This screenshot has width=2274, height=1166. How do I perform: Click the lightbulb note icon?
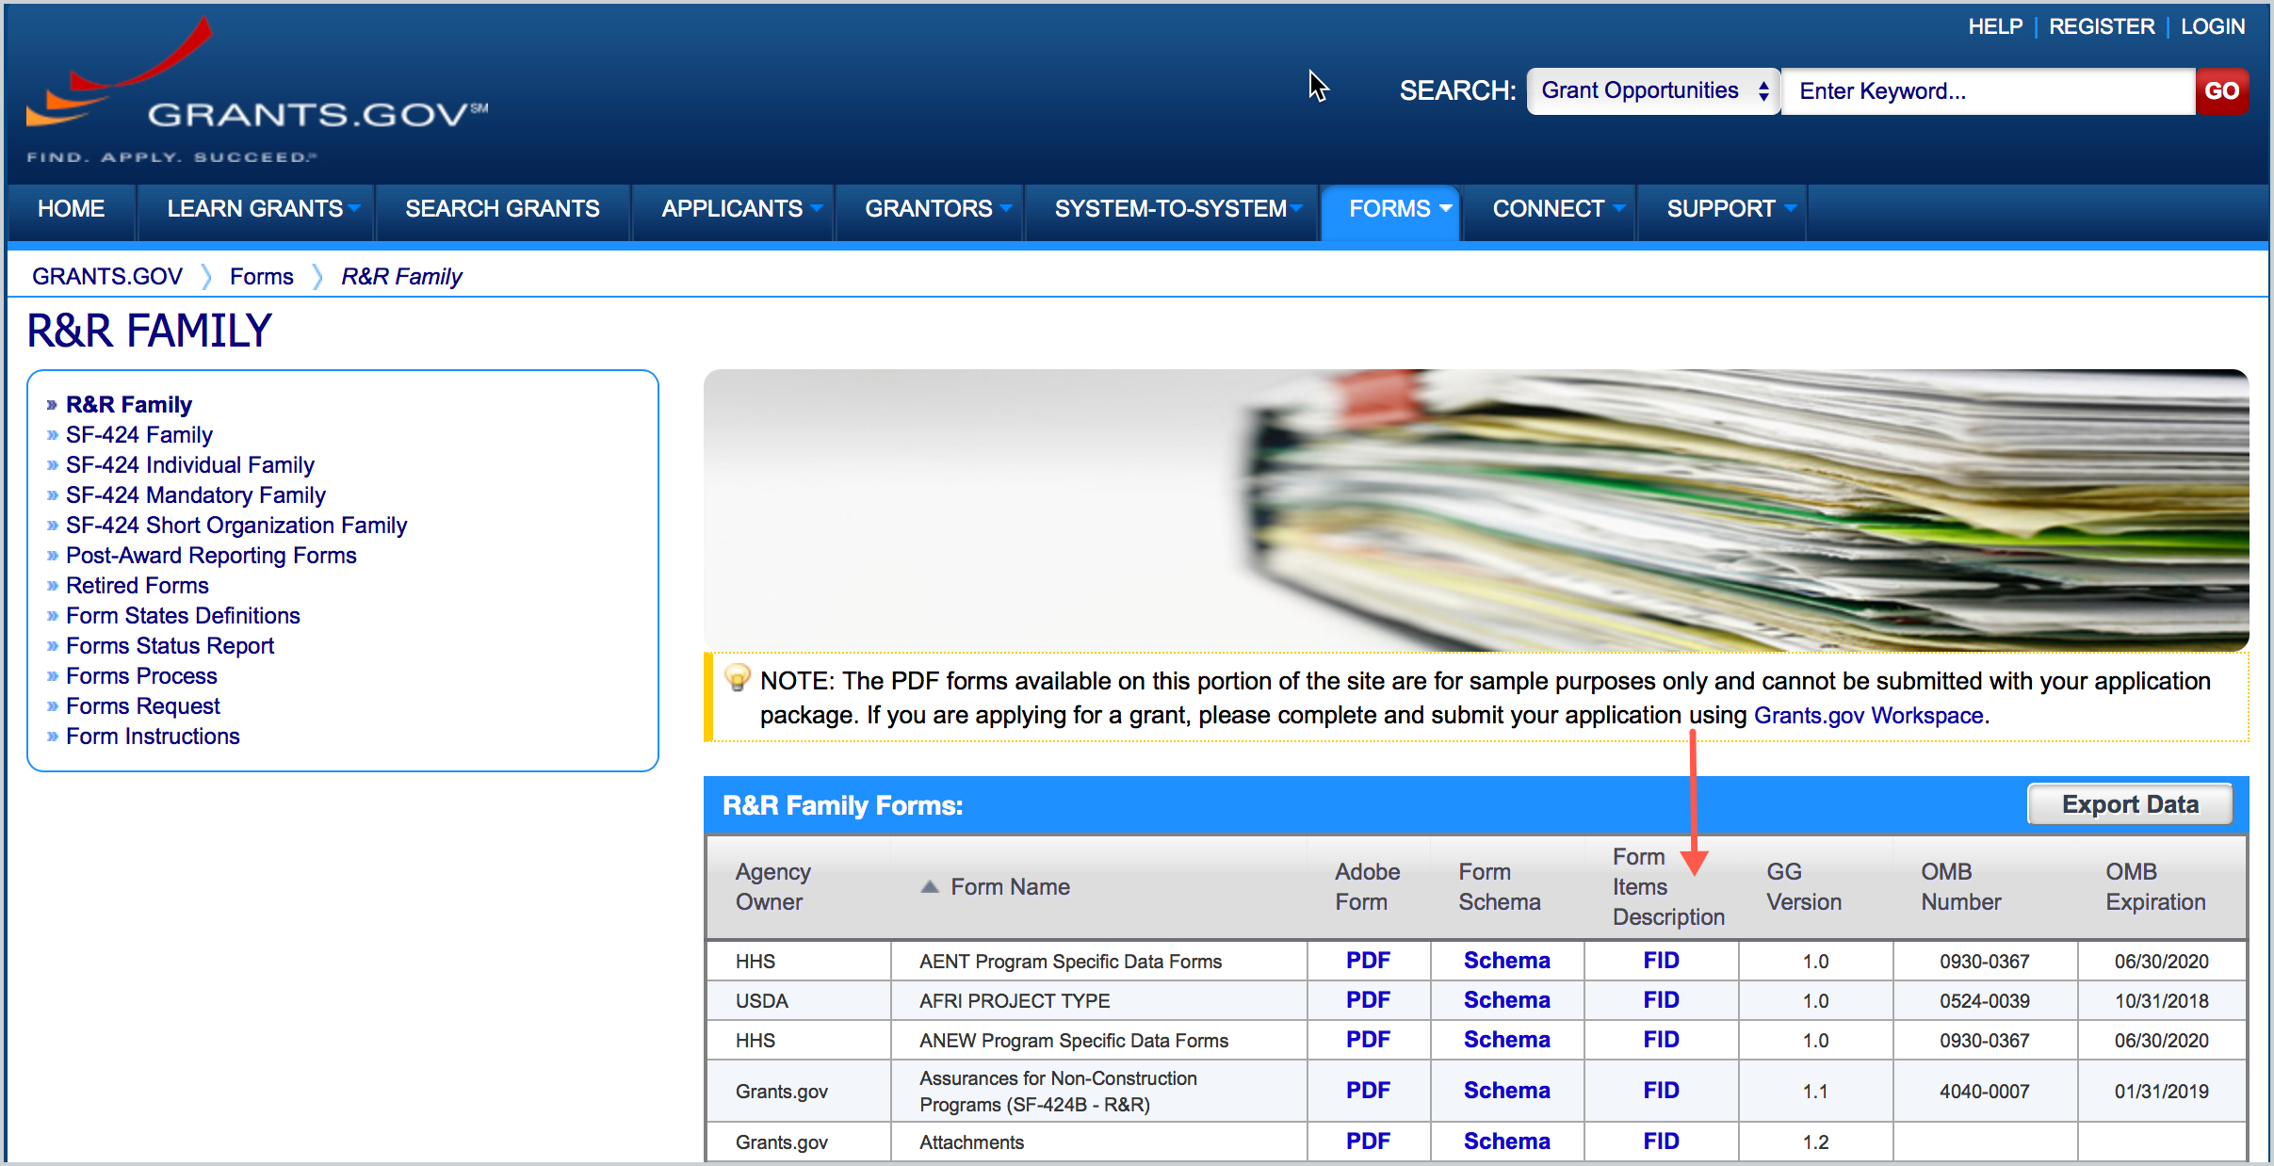(738, 678)
